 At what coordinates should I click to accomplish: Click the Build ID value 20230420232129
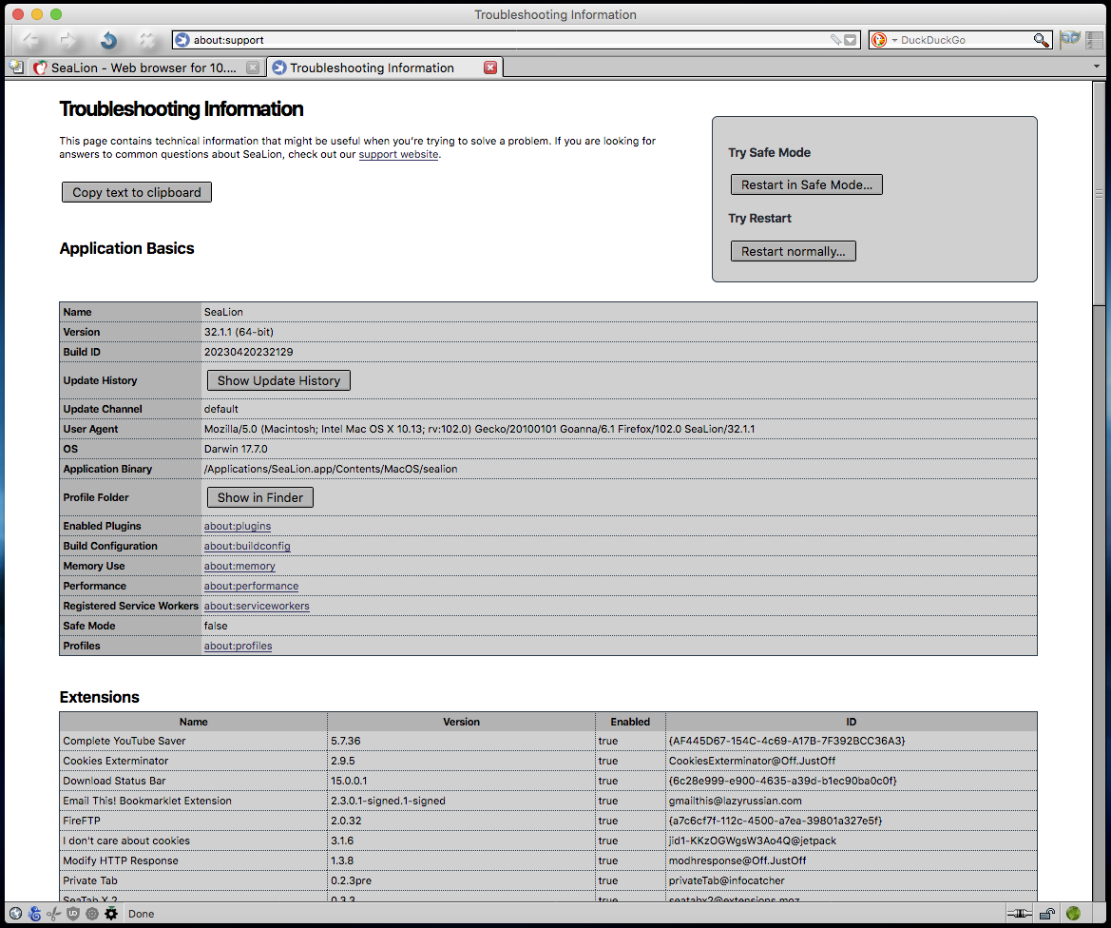pyautogui.click(x=249, y=352)
